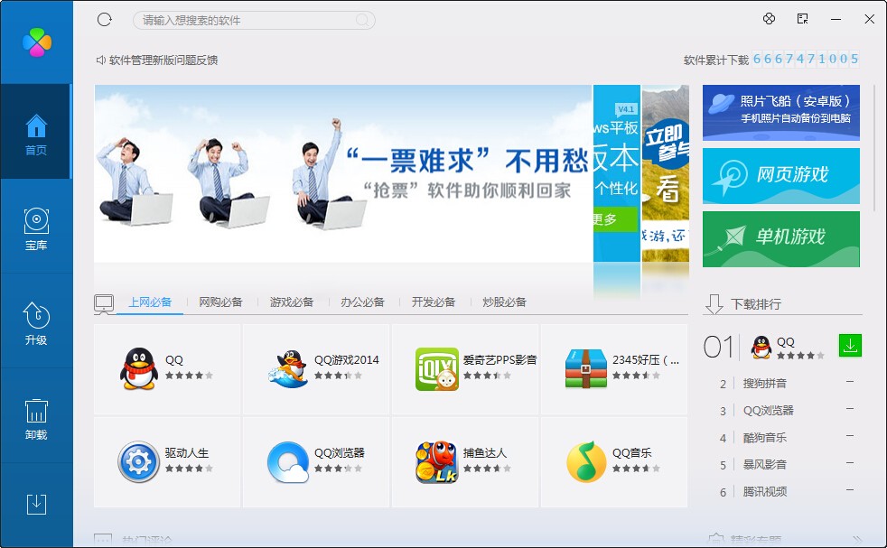
Task: Click the magnifier search icon
Action: [362, 21]
